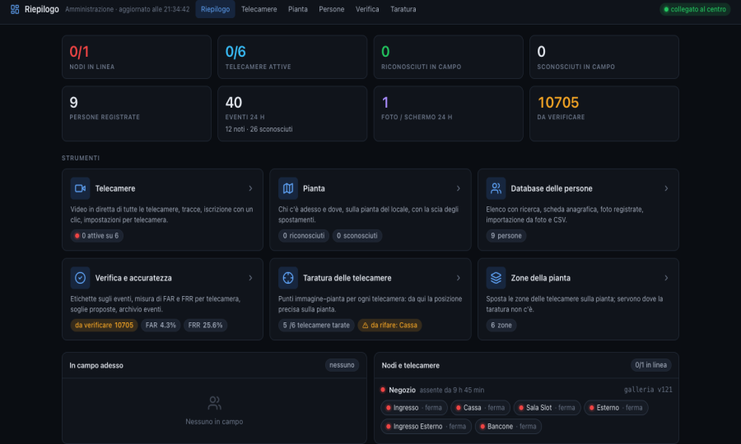Screen dimensions: 741x444
Task: Open the Eventi 24 H stat card
Action: point(292,113)
